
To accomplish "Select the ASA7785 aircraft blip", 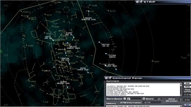I will 70,64.
